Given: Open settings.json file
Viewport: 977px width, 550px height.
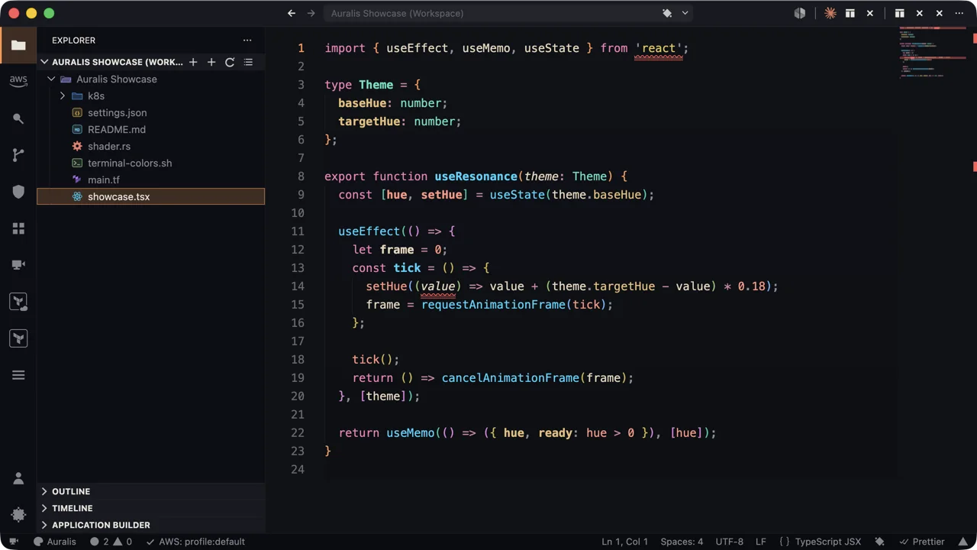Looking at the screenshot, I should coord(150,112).
